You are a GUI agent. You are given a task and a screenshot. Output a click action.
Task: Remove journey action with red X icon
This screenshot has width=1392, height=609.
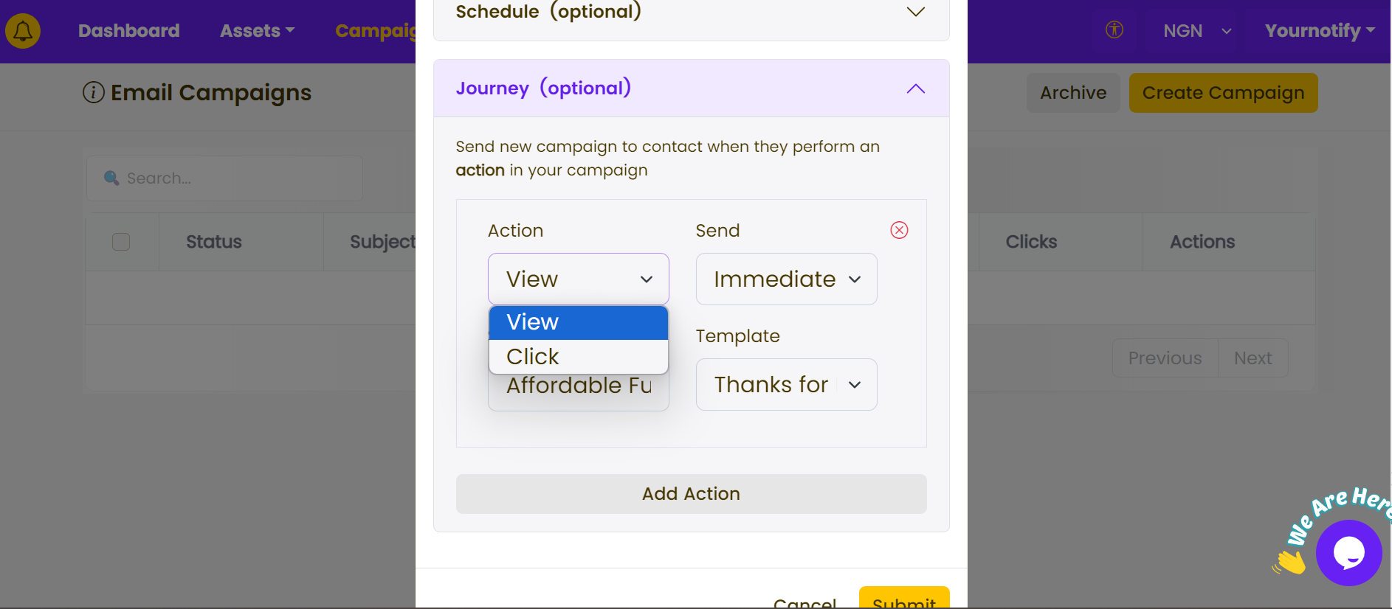point(899,230)
